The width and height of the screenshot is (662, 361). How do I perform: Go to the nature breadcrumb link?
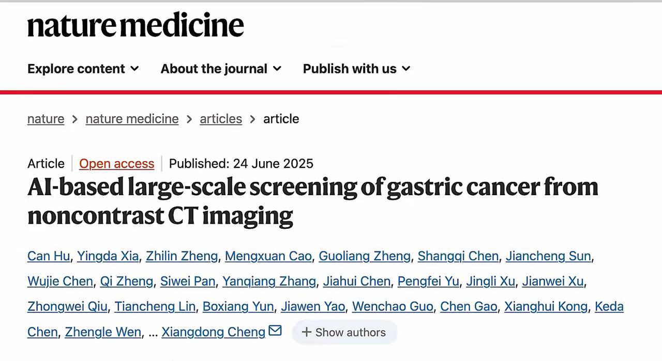click(x=46, y=119)
